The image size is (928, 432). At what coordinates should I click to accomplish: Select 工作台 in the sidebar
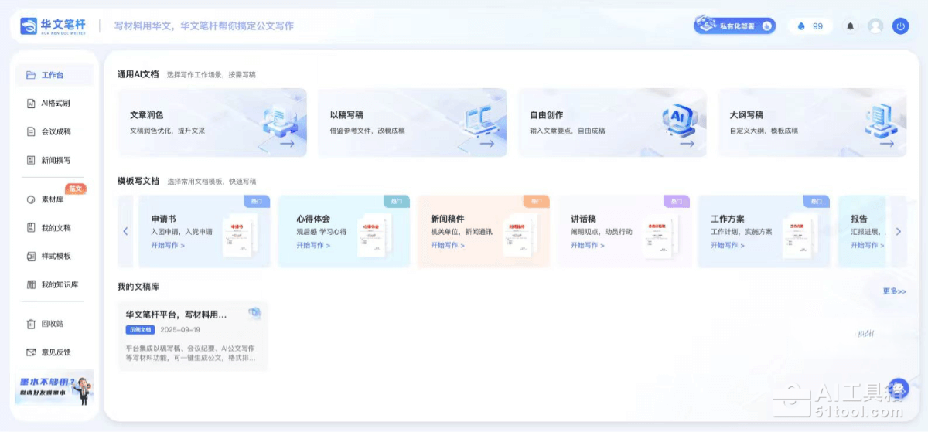pyautogui.click(x=53, y=75)
